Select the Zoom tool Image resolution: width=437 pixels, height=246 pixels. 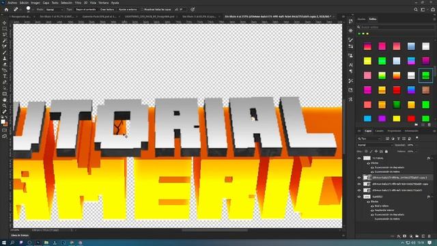coord(5,106)
